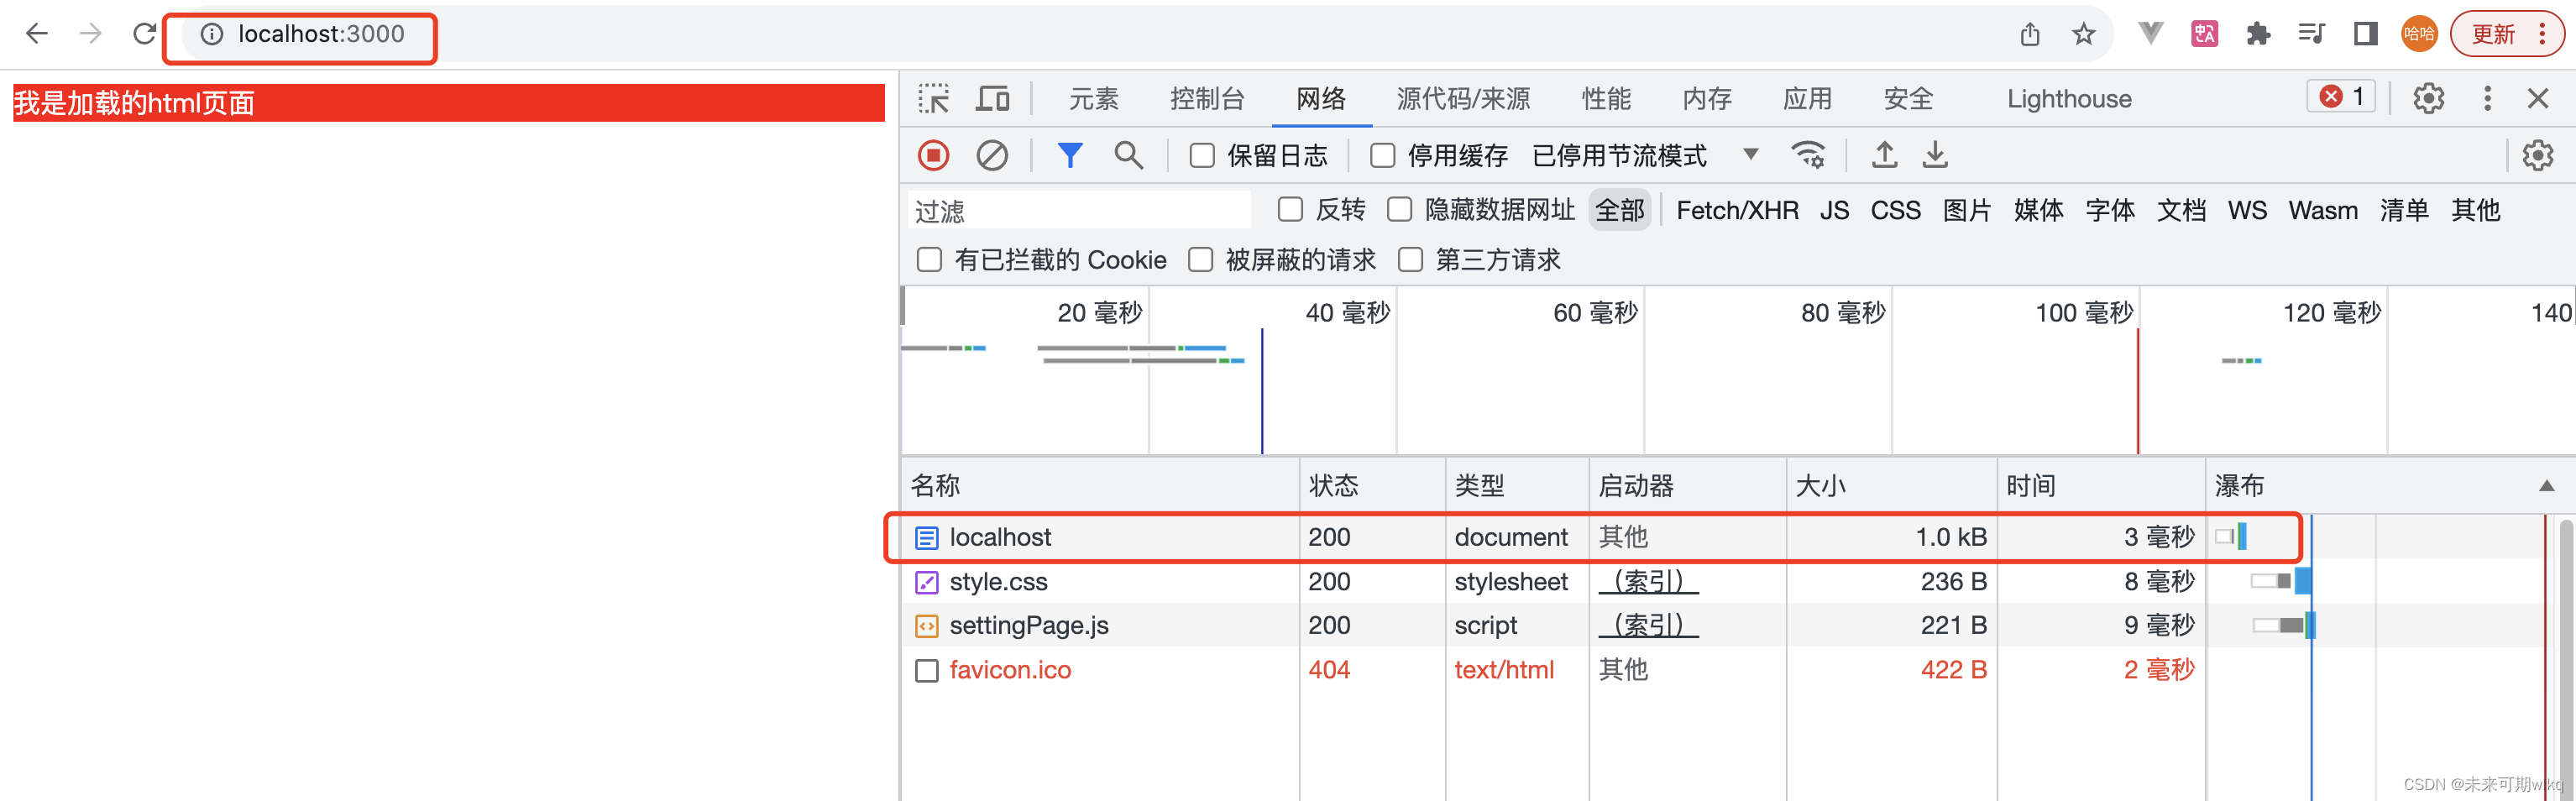Switch to the 元素 tab
The height and width of the screenshot is (801, 2576).
[1093, 99]
